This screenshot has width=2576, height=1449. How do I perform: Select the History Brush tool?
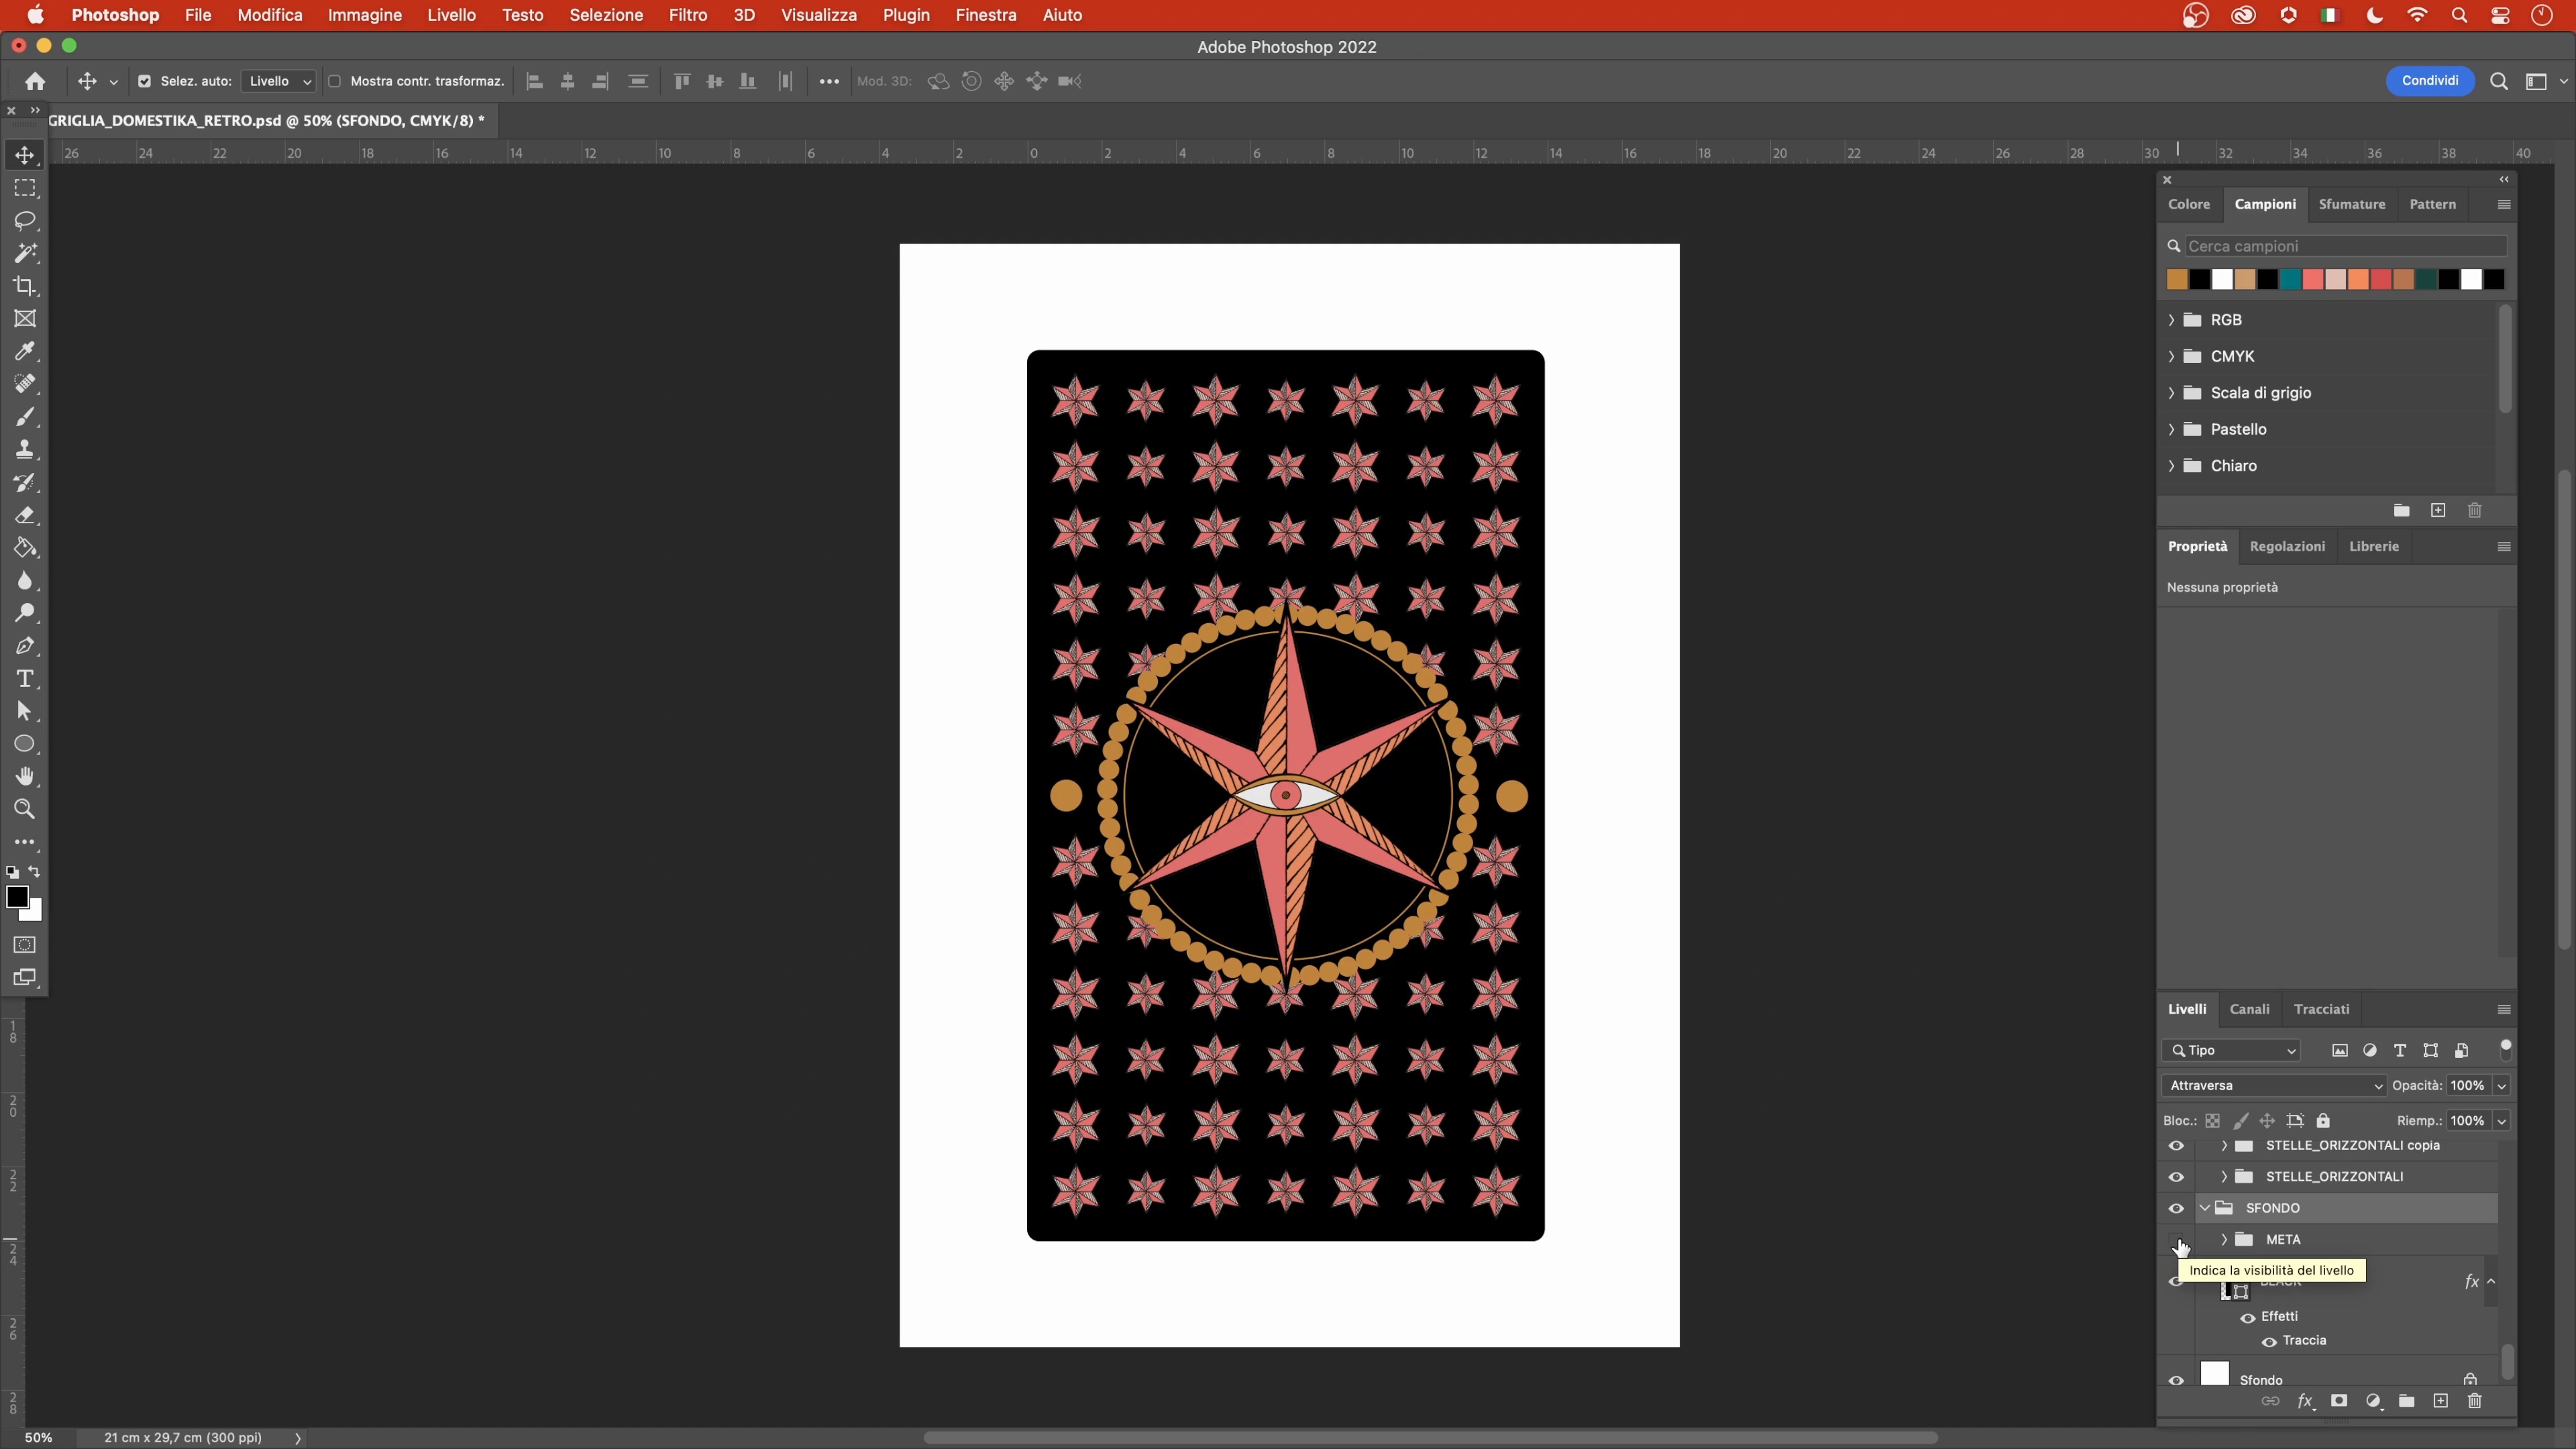[x=24, y=482]
